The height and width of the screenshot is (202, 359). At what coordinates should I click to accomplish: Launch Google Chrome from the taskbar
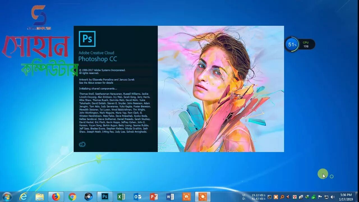click(x=72, y=197)
